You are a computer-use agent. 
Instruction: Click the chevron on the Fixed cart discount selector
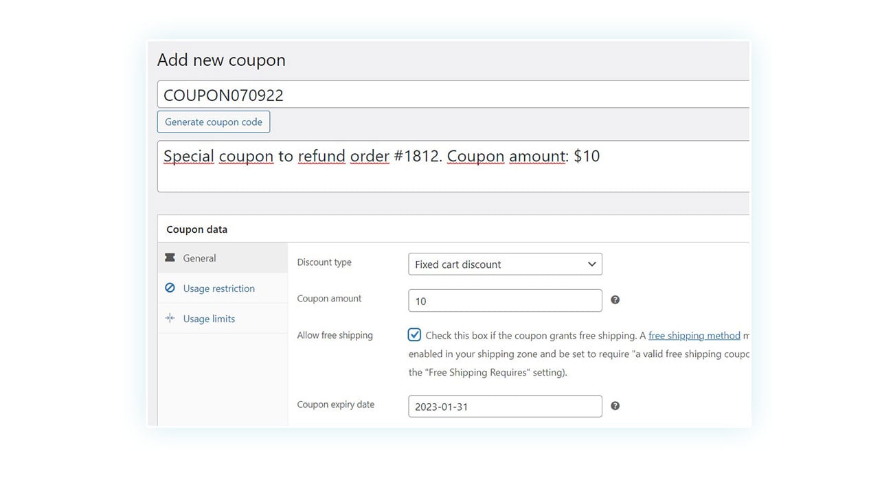(591, 264)
